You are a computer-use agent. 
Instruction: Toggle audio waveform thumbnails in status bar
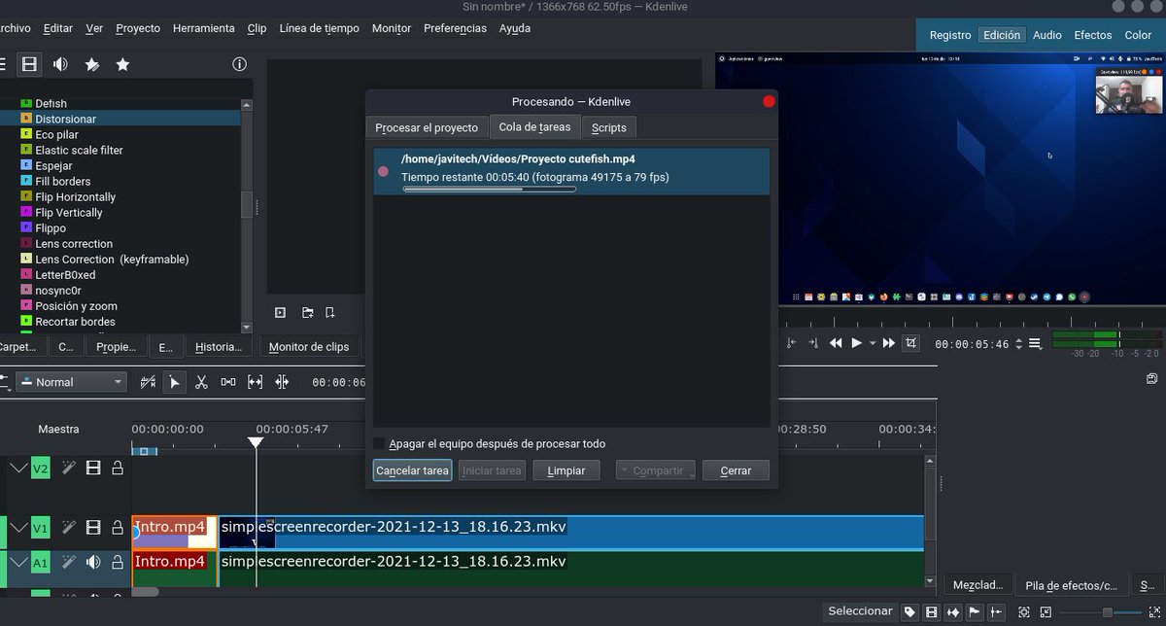953,612
